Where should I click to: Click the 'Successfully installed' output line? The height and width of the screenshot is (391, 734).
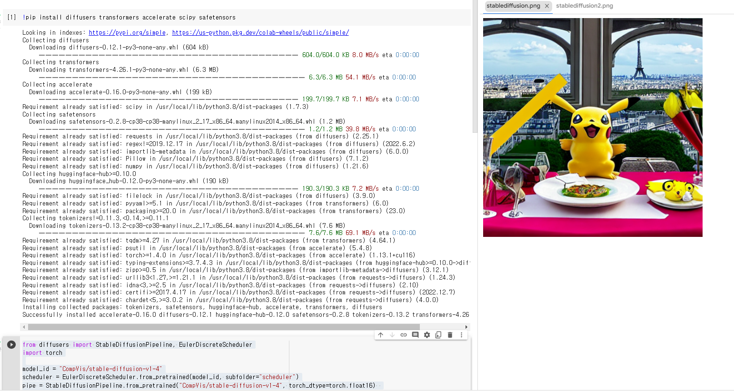(x=246, y=314)
